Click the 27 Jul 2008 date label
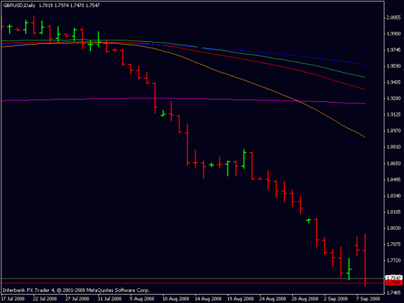 (78, 298)
